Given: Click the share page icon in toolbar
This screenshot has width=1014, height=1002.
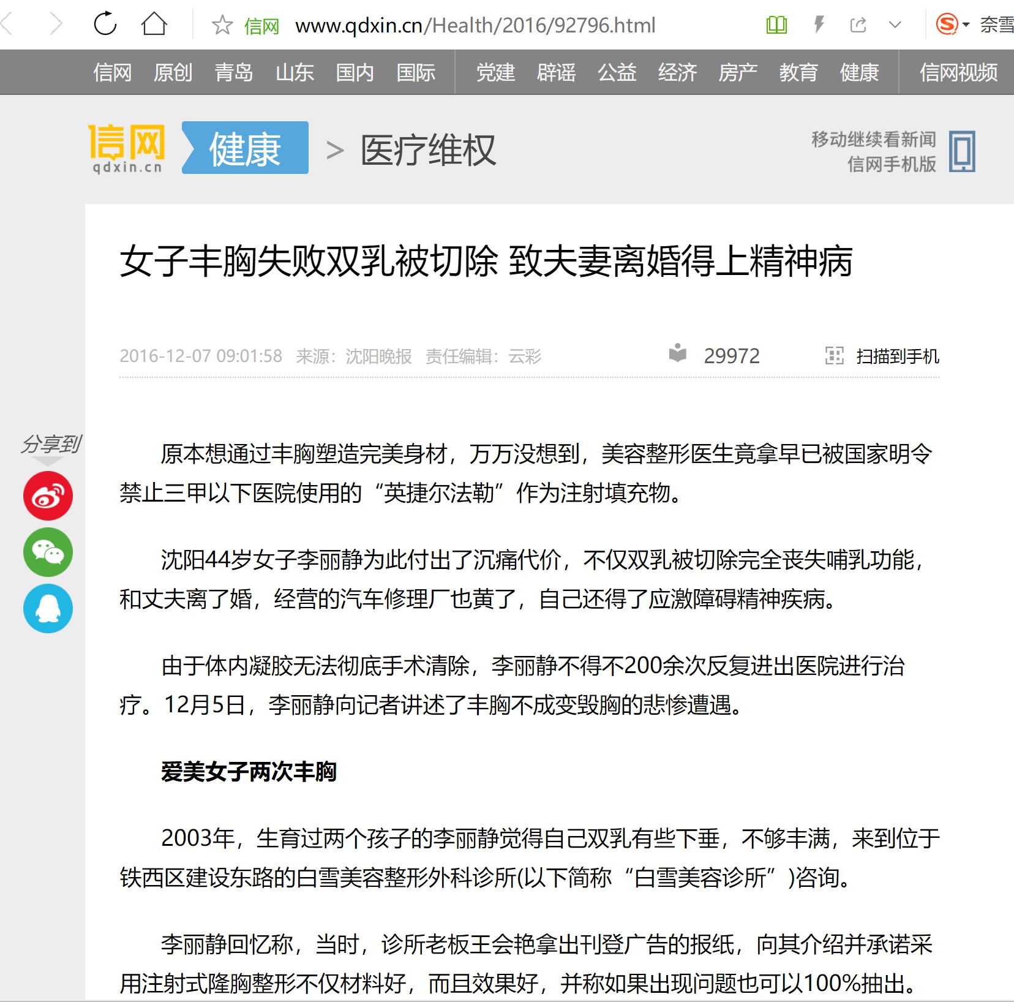Looking at the screenshot, I should tap(858, 25).
